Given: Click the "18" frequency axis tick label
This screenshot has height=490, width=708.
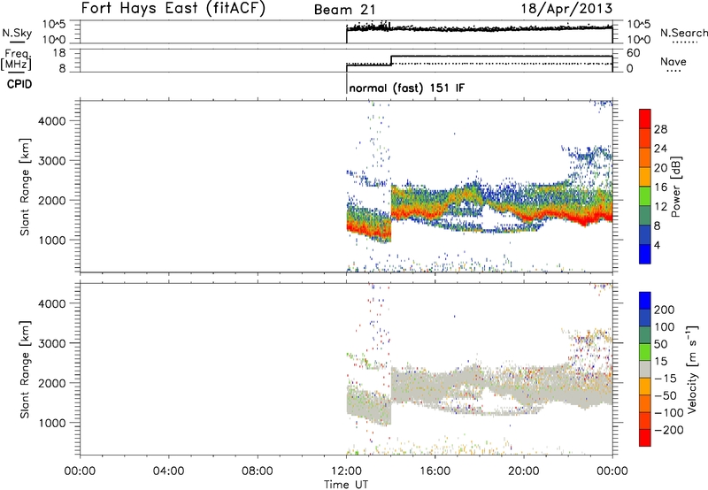Looking at the screenshot, I should point(59,53).
